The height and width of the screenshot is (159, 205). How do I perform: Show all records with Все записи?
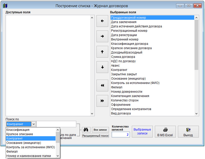coord(100,130)
